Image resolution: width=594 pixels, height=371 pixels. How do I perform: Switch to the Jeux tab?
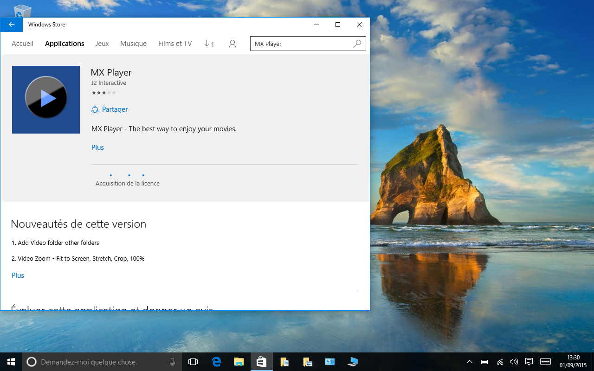102,44
